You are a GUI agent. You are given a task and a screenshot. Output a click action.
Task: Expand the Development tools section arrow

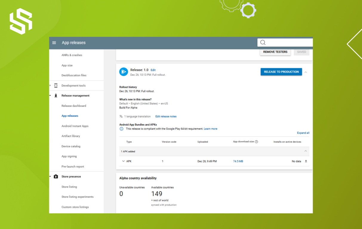coord(50,86)
